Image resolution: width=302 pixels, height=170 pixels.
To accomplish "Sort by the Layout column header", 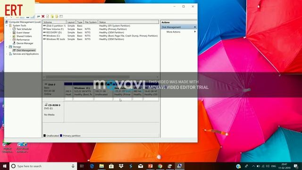I will (71, 22).
